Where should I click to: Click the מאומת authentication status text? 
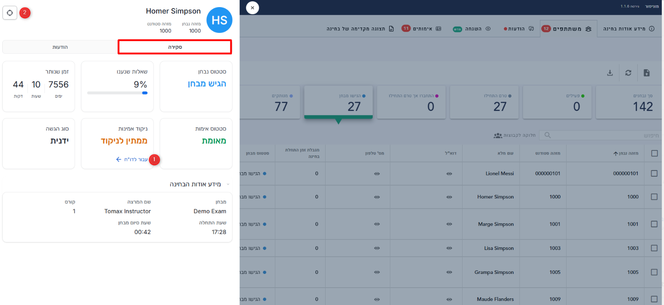214,141
